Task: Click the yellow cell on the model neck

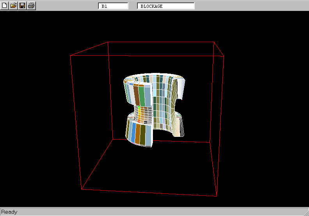Action: click(x=139, y=111)
